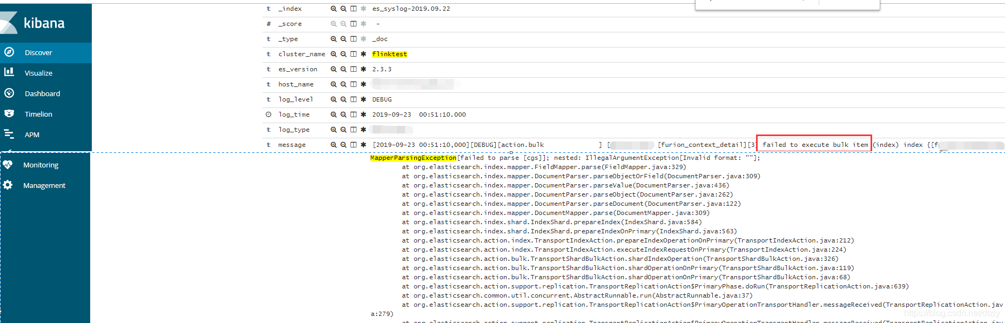Viewport: 1005px width, 323px height.
Task: Filter for host_name field present
Action: point(363,84)
